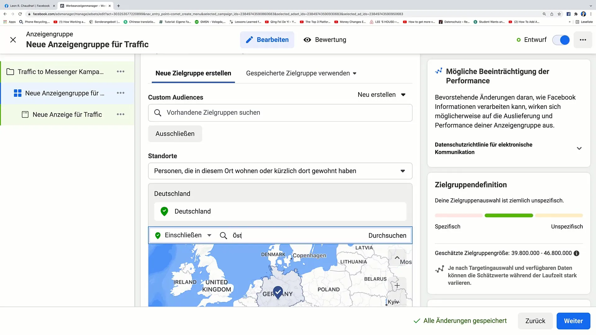Click the eye icon on Bewertung
The image size is (596, 335).
click(x=307, y=40)
